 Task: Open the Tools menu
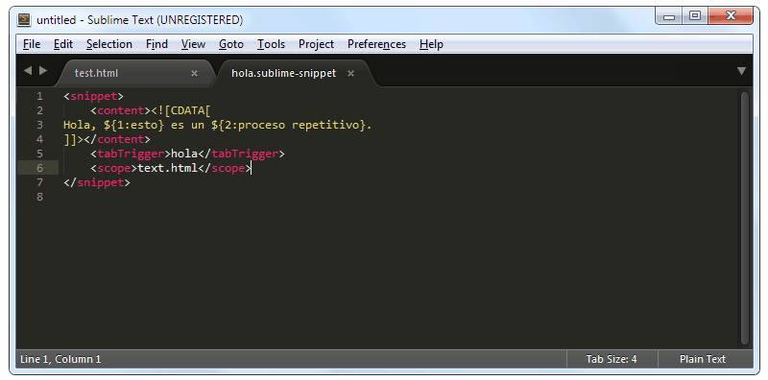click(x=272, y=44)
